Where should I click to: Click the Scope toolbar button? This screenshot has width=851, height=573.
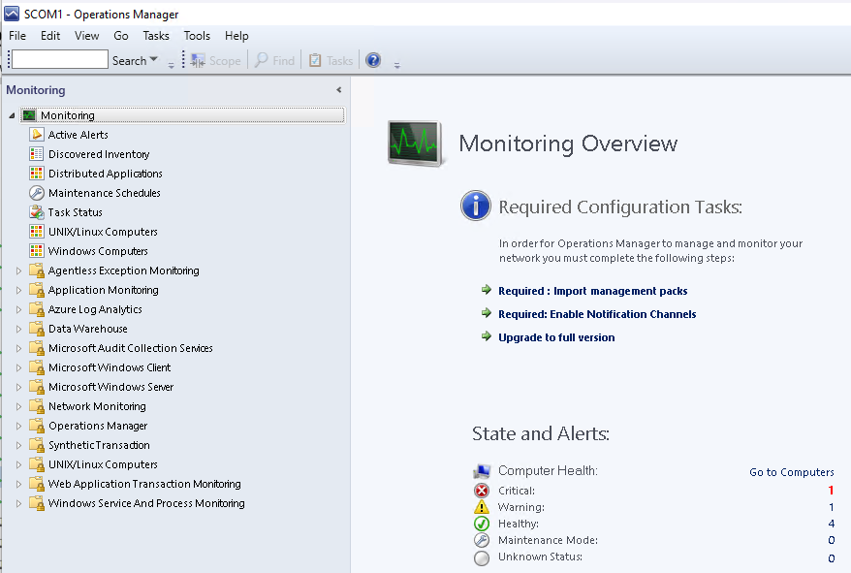(x=215, y=60)
